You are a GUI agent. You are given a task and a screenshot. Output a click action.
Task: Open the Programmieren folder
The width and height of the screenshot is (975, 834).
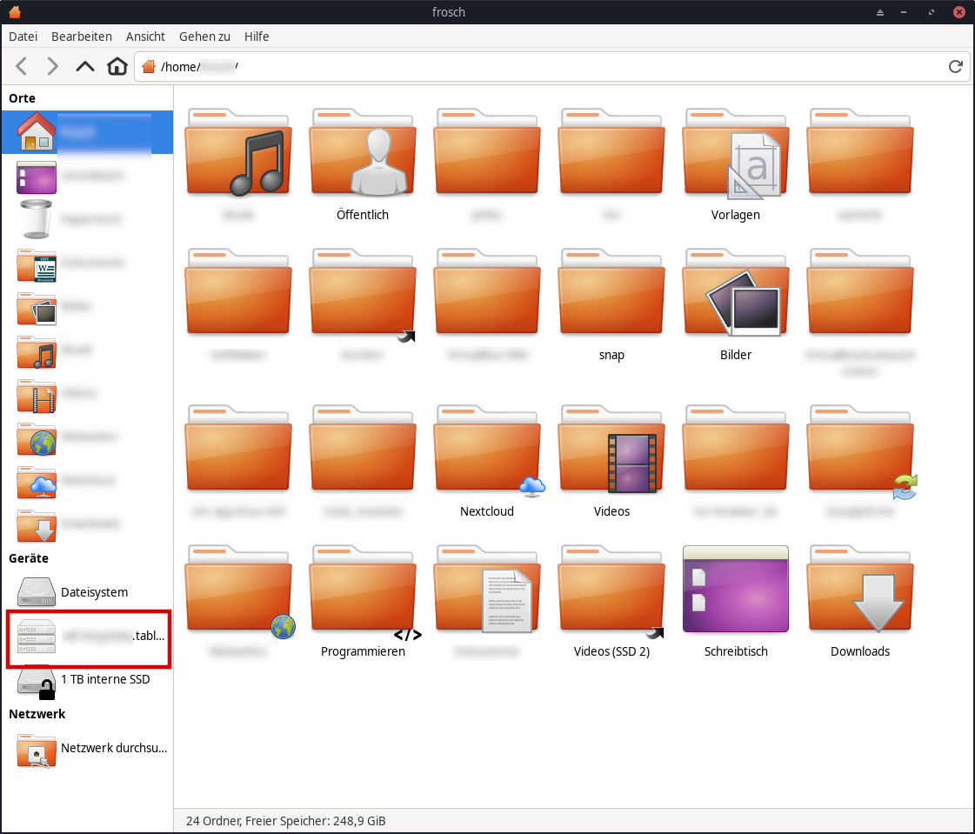pyautogui.click(x=363, y=599)
